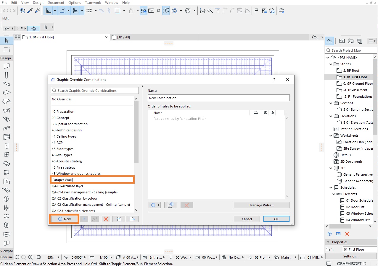378x266 pixels.
Task: Open the File menu
Action: click(4, 3)
